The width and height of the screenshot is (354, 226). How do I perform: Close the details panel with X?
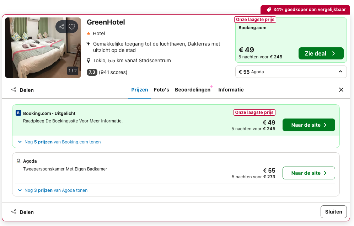341,90
